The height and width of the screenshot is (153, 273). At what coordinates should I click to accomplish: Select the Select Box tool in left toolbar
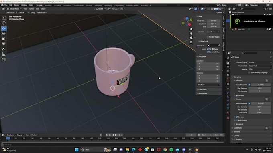(x=4, y=18)
